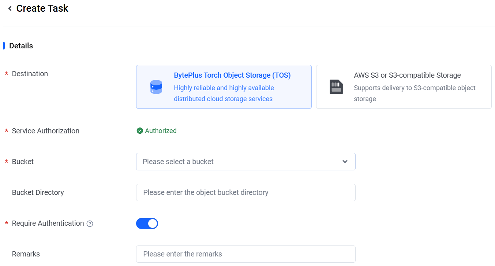Click the Service Authorization label

[45, 131]
